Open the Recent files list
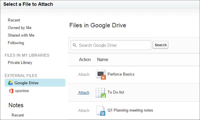Screen dimensions: 200x120 click(14, 20)
